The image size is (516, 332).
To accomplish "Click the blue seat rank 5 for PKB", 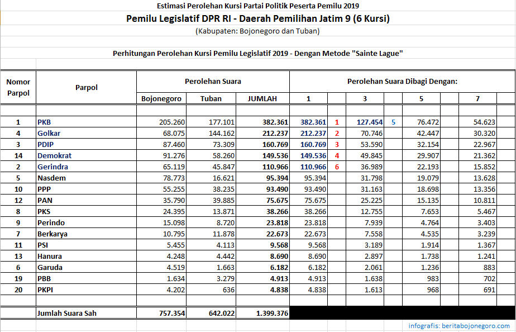I will coord(393,122).
